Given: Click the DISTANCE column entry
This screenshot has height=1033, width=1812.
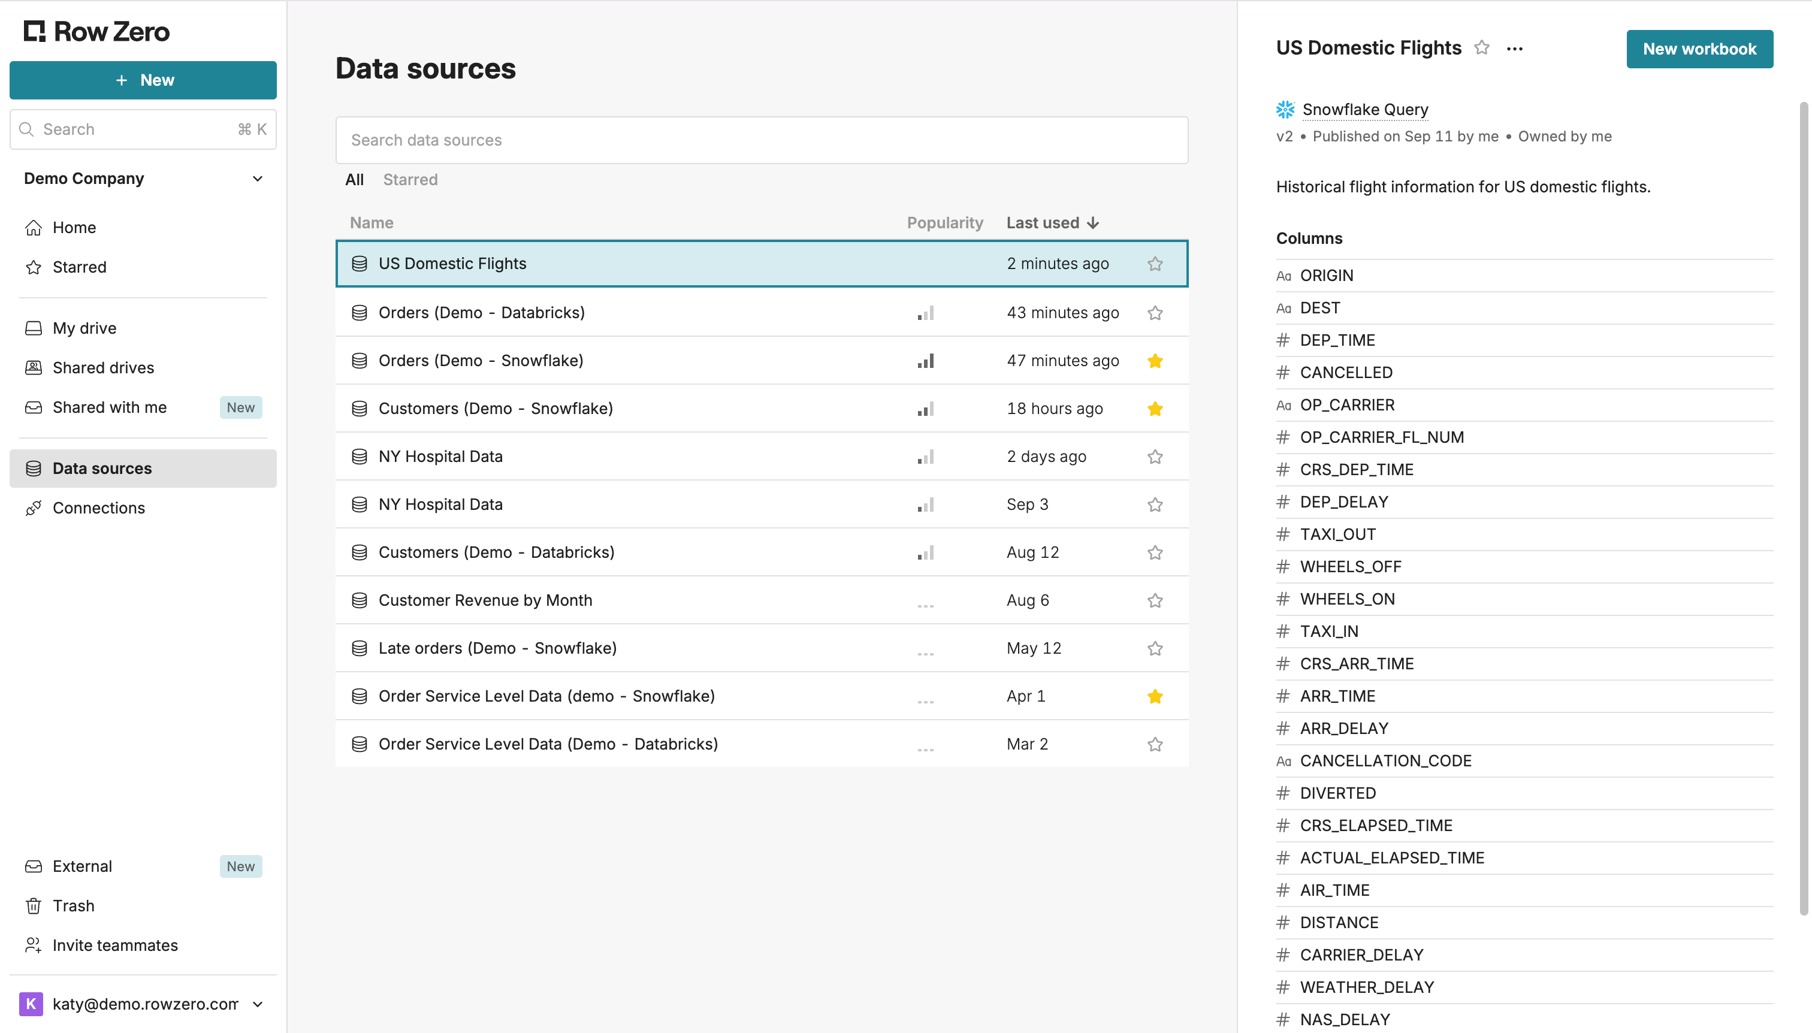Looking at the screenshot, I should click(x=1524, y=922).
